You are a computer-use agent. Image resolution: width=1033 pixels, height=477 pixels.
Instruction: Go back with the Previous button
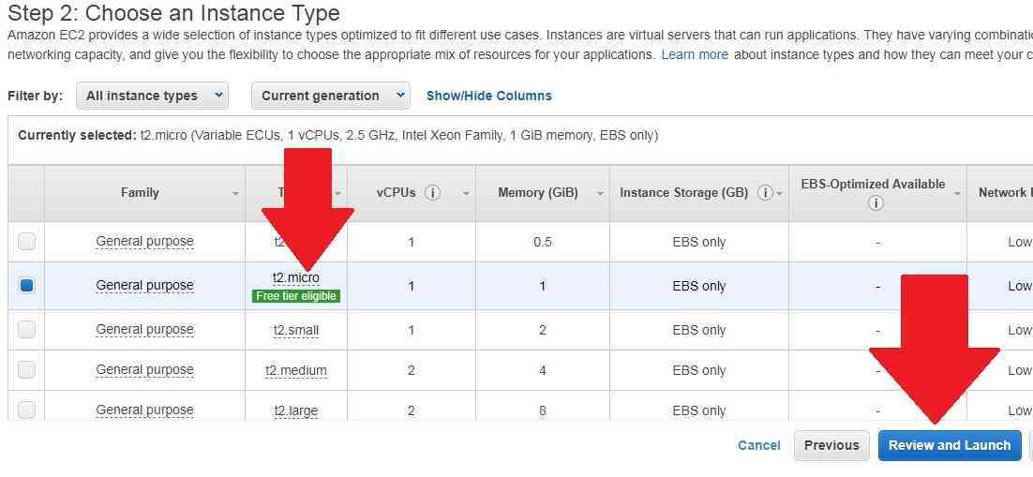click(x=831, y=445)
